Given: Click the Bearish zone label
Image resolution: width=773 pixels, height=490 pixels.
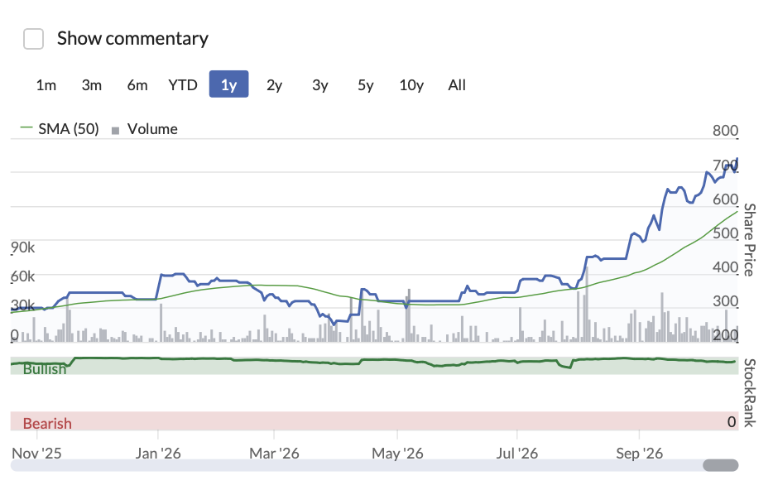Looking at the screenshot, I should click(47, 424).
